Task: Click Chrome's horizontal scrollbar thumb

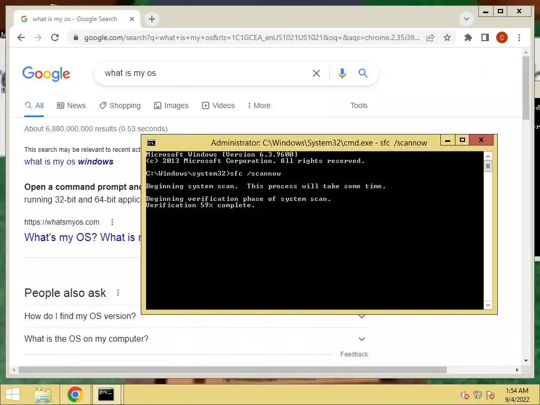Action: click(x=233, y=370)
